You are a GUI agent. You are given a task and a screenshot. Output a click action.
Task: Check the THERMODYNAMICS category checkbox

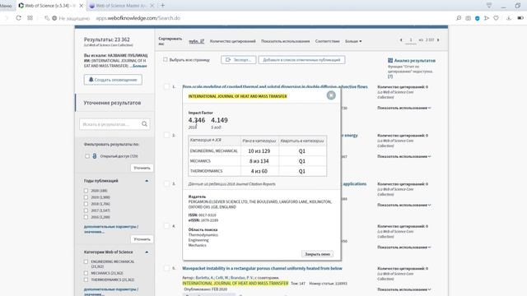pos(86,280)
